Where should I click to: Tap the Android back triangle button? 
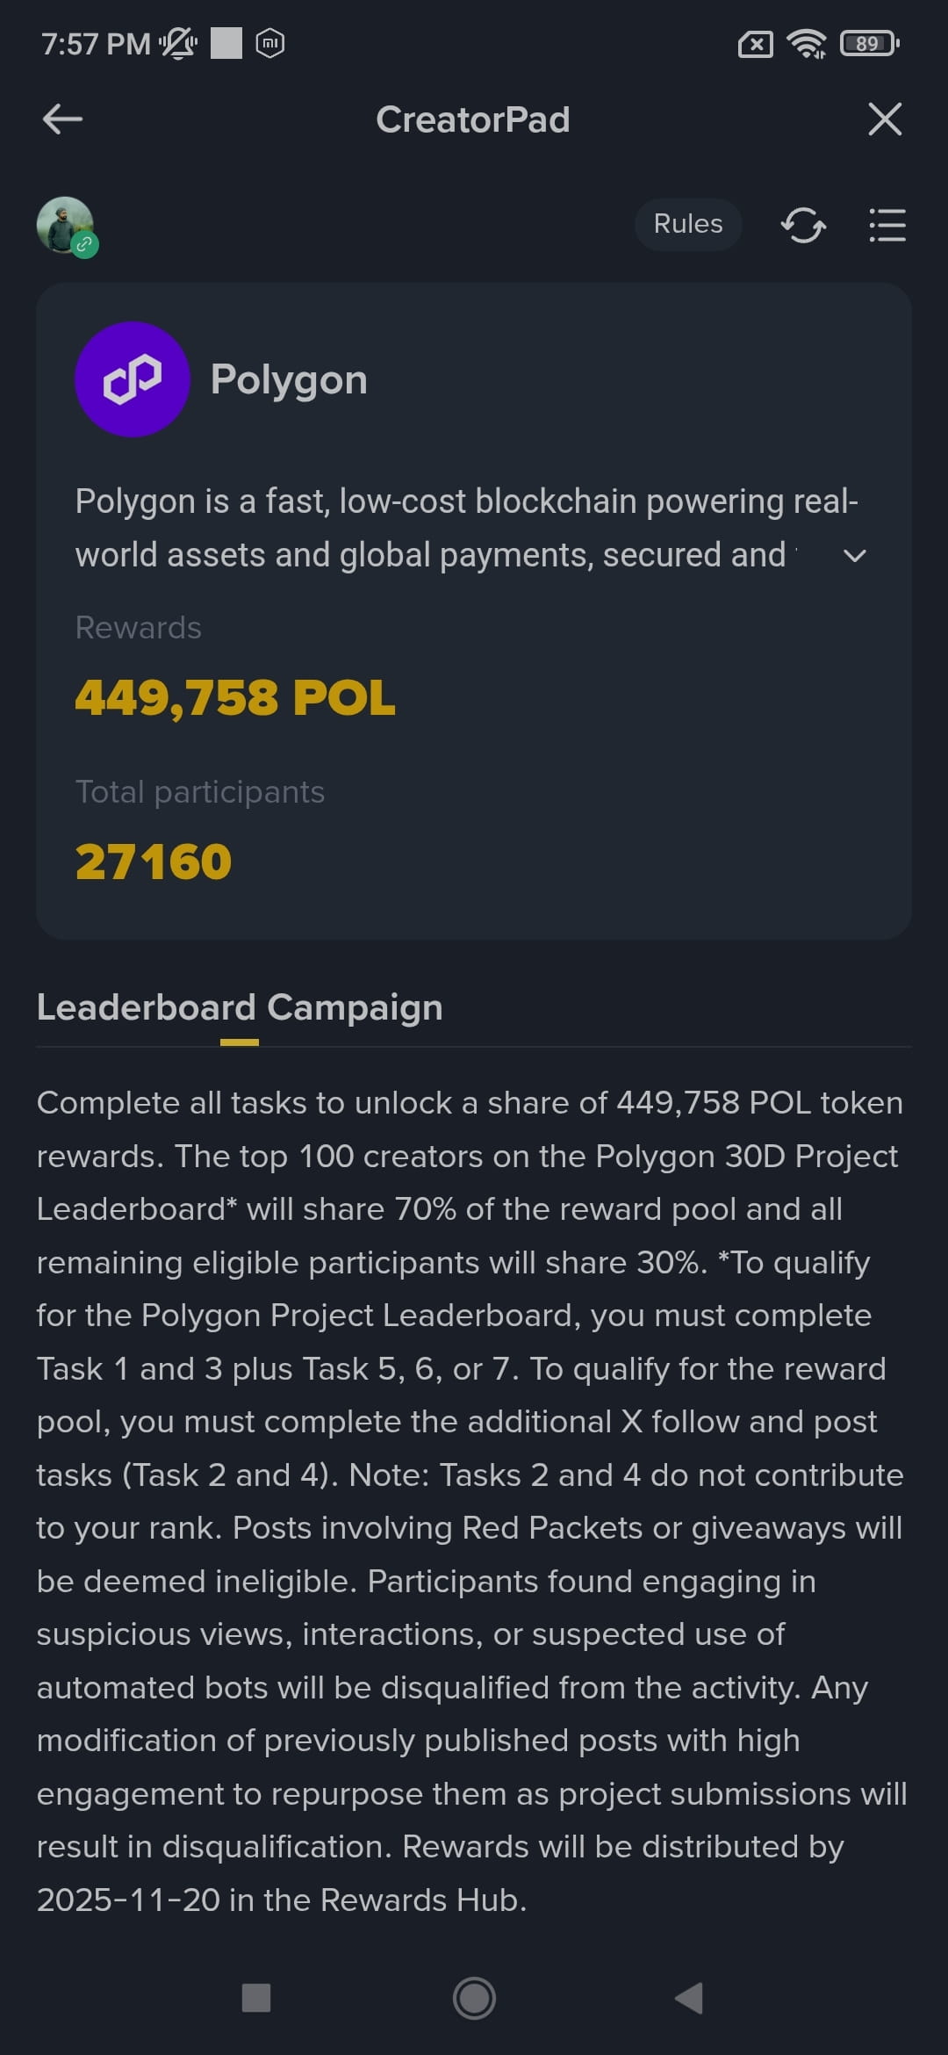point(690,1998)
